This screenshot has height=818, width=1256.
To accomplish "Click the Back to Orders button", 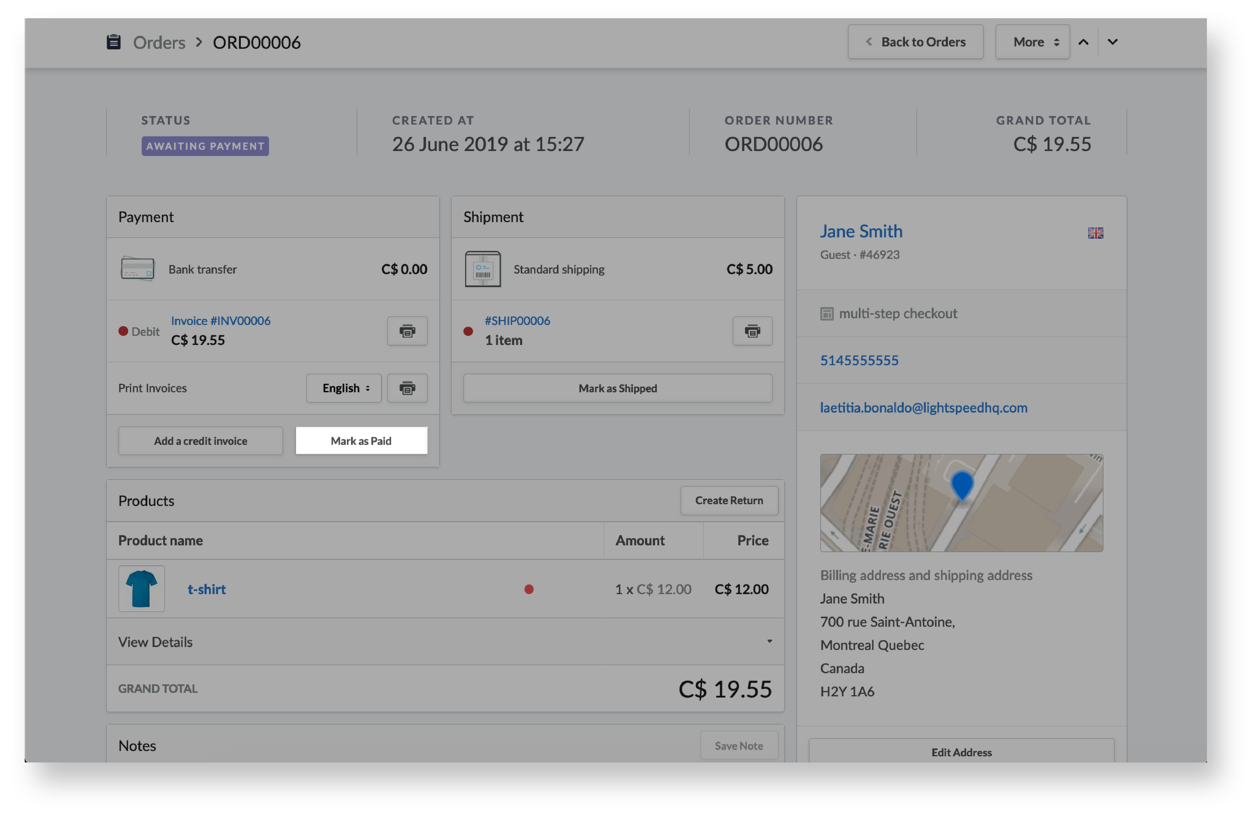I will pos(915,42).
